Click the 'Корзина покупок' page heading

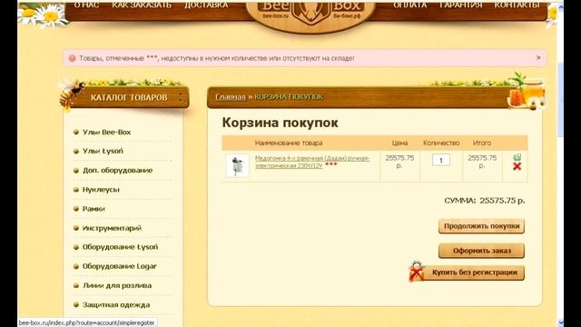[x=280, y=123]
